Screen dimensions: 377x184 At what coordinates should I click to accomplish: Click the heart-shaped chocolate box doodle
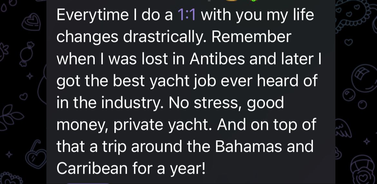tap(32, 22)
